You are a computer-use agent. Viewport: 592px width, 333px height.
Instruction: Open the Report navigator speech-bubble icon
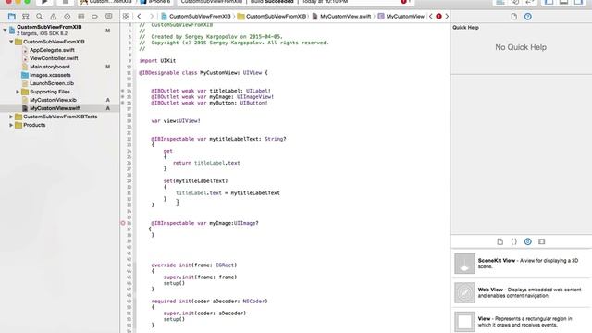[109, 17]
